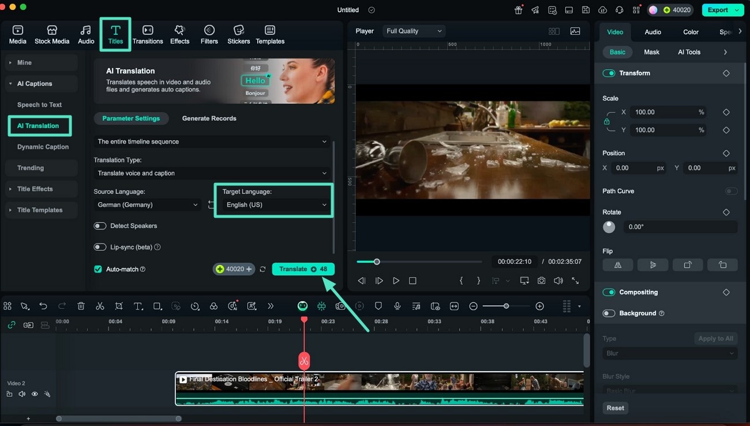Zoom out the timeline with the minus button
This screenshot has height=426, width=750.
[473, 307]
